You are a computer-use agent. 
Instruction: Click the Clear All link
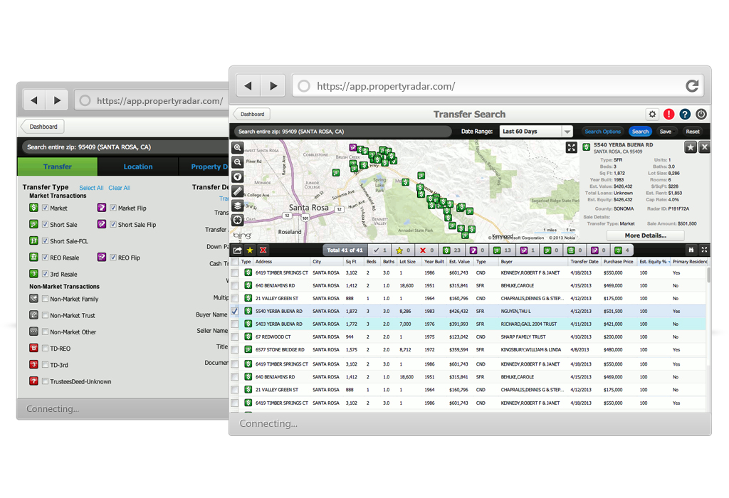point(119,188)
